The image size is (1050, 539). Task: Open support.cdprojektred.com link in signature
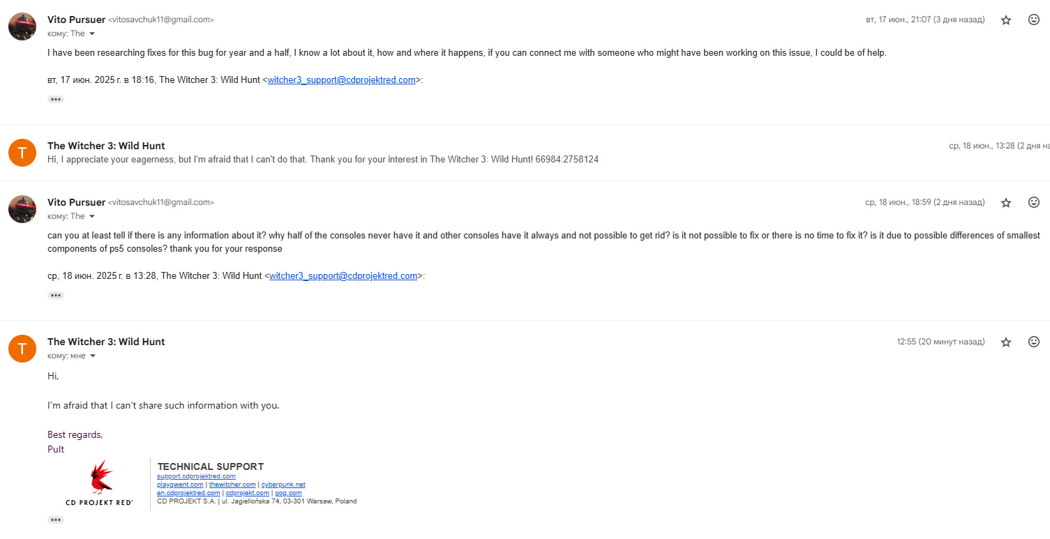pyautogui.click(x=196, y=476)
